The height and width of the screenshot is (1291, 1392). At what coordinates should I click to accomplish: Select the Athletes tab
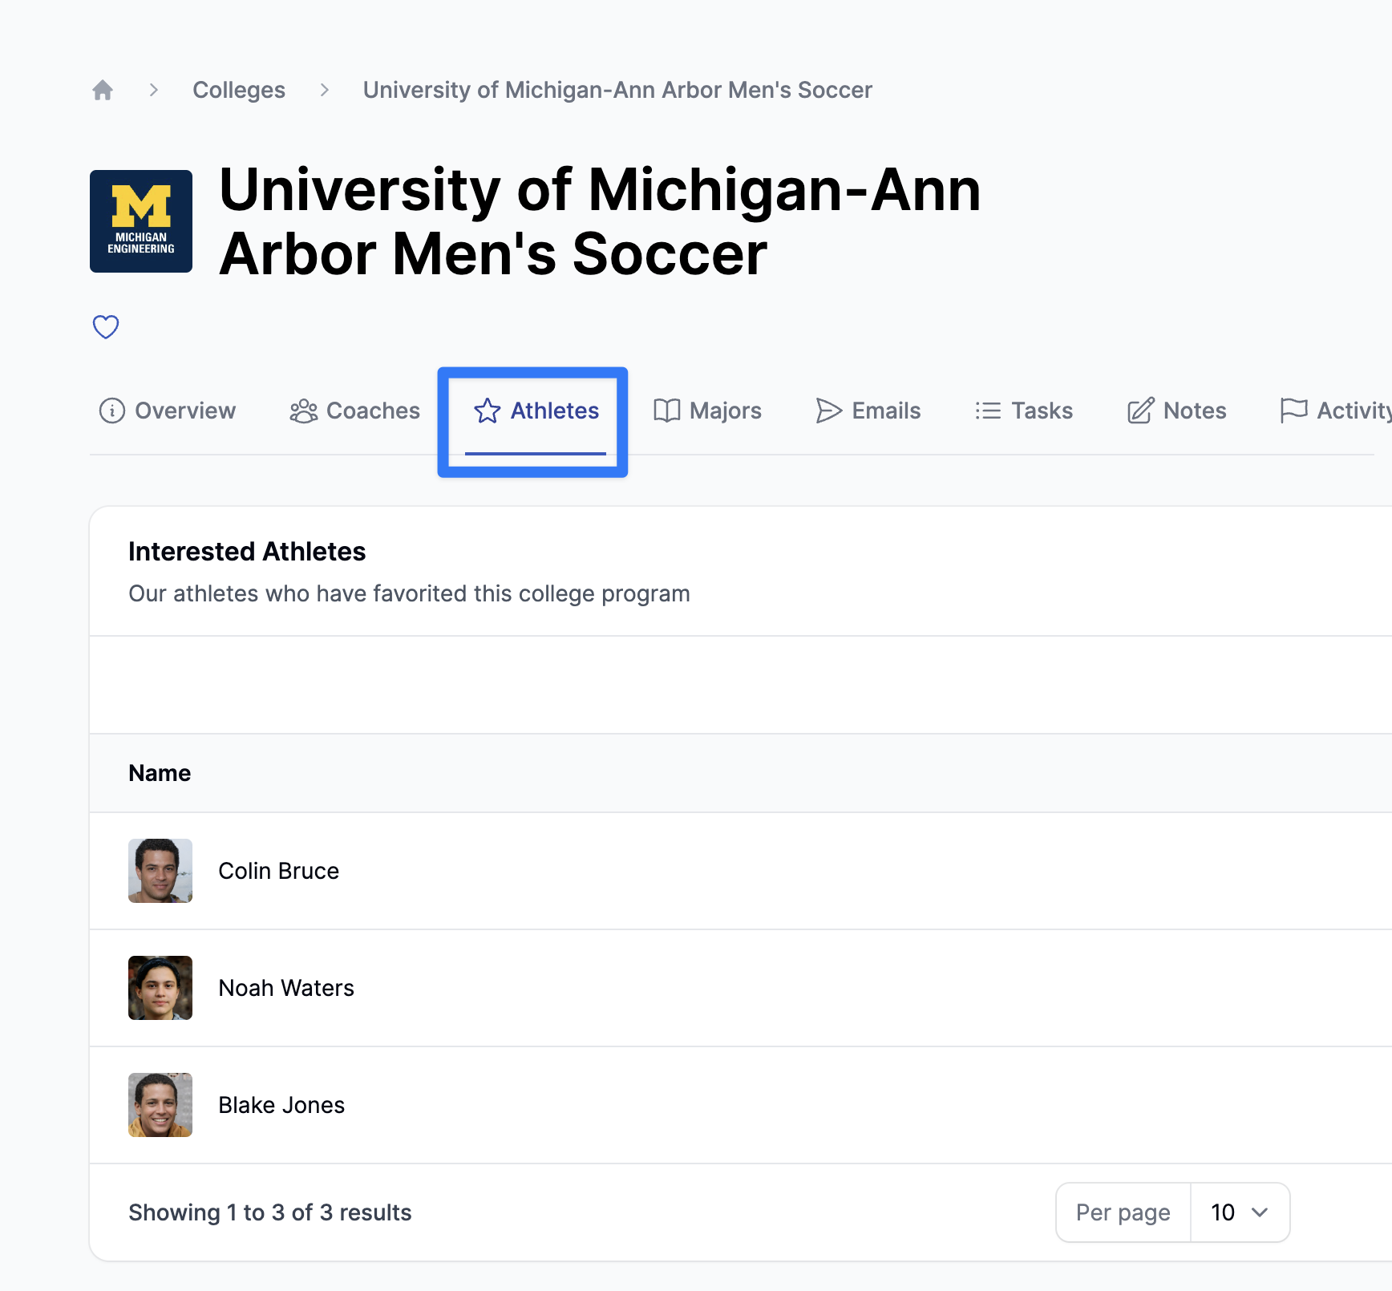coord(536,411)
